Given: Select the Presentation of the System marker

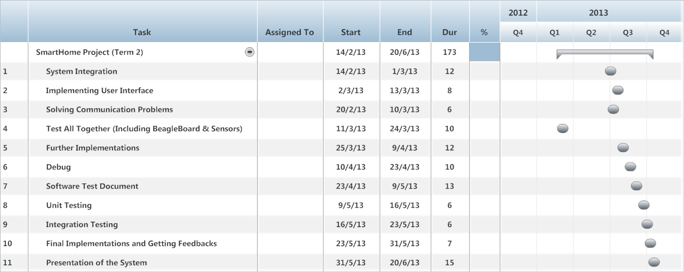Looking at the screenshot, I should click(x=654, y=262).
